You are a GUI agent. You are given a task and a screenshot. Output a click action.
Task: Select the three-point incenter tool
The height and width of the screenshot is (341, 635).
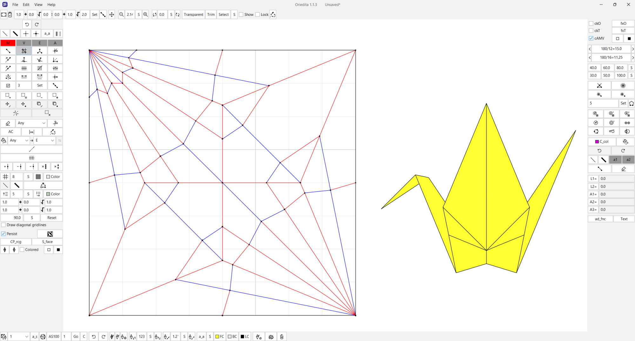point(39,51)
